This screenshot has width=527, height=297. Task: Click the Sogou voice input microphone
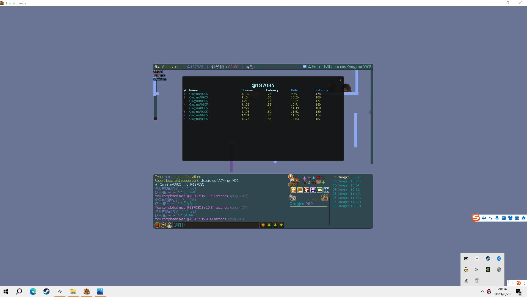click(497, 218)
